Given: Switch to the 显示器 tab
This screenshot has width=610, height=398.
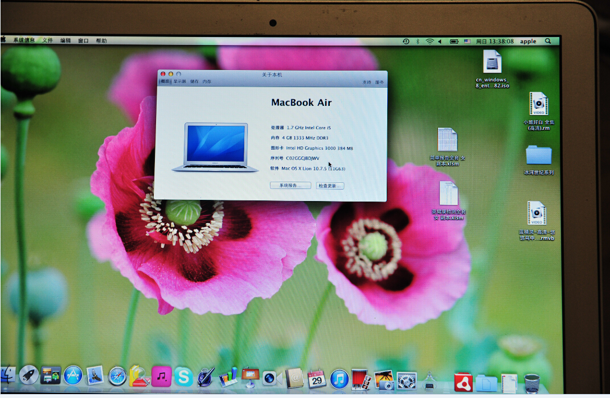Looking at the screenshot, I should 180,82.
